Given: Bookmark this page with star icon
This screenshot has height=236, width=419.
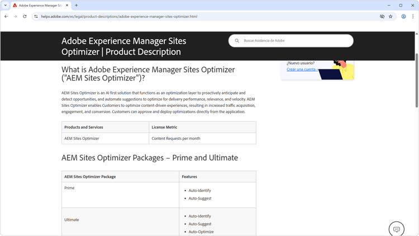Looking at the screenshot, I should pyautogui.click(x=391, y=16).
